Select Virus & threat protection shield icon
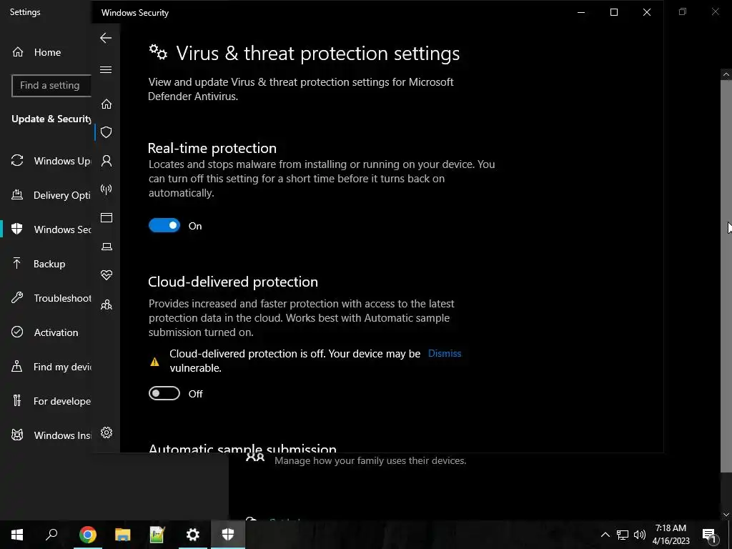 (x=107, y=132)
